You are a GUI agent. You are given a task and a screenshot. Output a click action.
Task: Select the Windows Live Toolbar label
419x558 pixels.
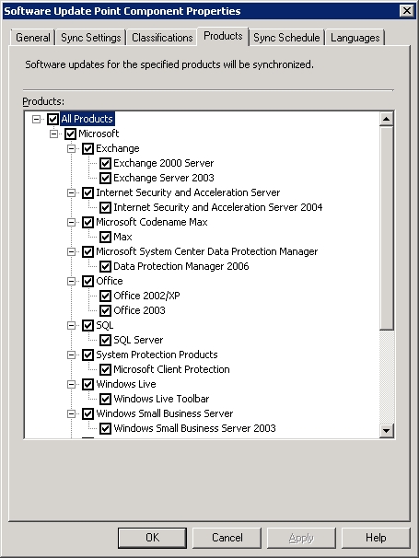tap(161, 400)
